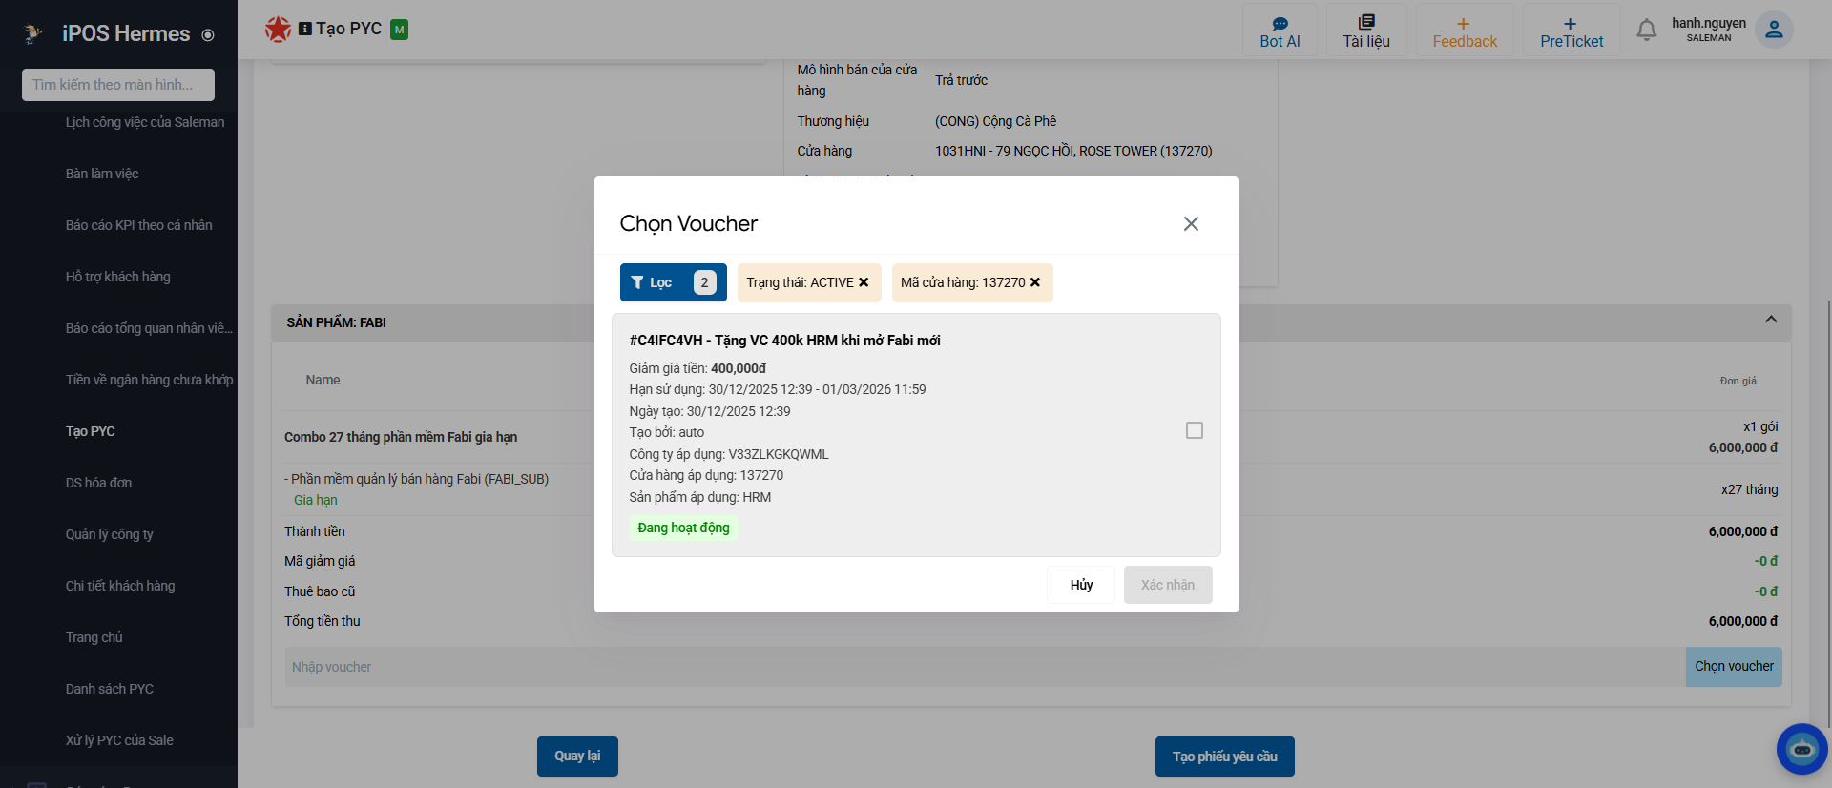This screenshot has height=788, width=1832.
Task: Click the brand value (CONG) Cộng Cà Phê
Action: [x=995, y=121]
